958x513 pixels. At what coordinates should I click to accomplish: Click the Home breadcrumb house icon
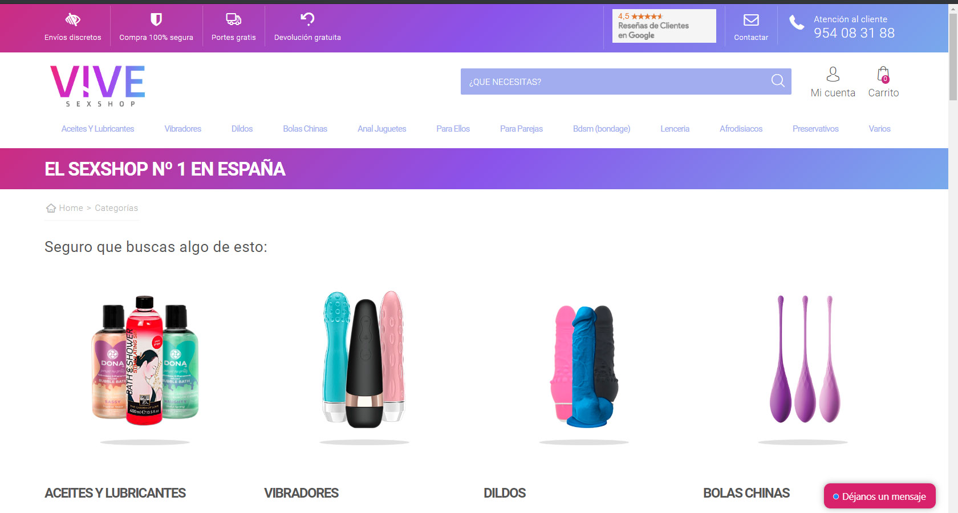pos(51,208)
